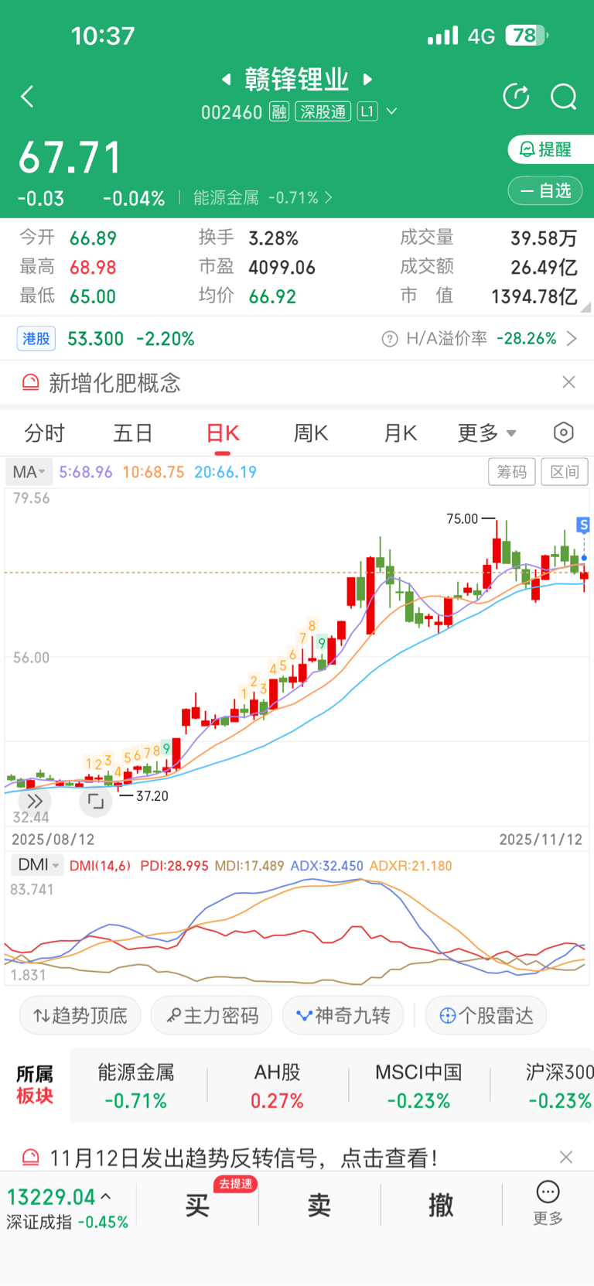Tap the refresh icon in header
594x1286 pixels.
[516, 97]
